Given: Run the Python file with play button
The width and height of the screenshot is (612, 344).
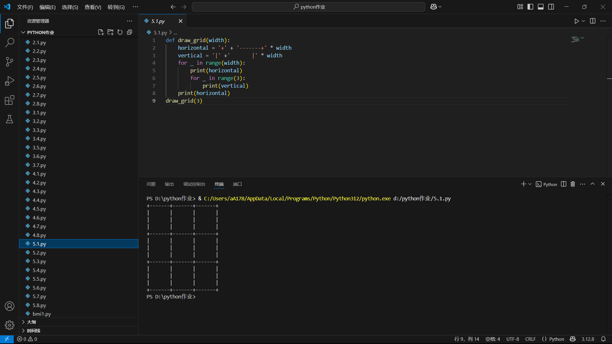Looking at the screenshot, I should tap(576, 21).
